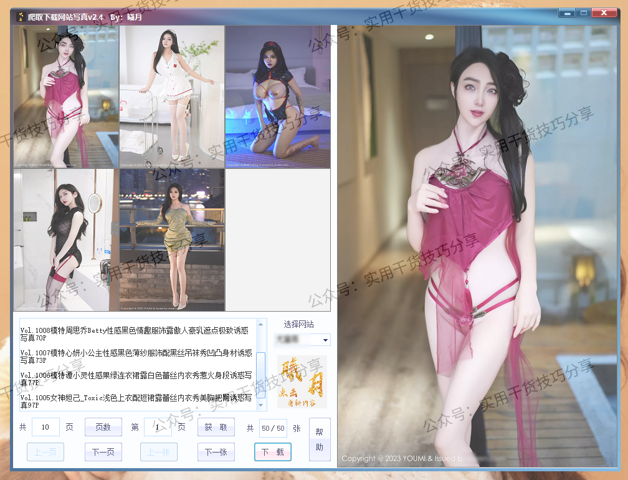The width and height of the screenshot is (628, 480).
Task: Click the 页数 page count button
Action: 103,427
